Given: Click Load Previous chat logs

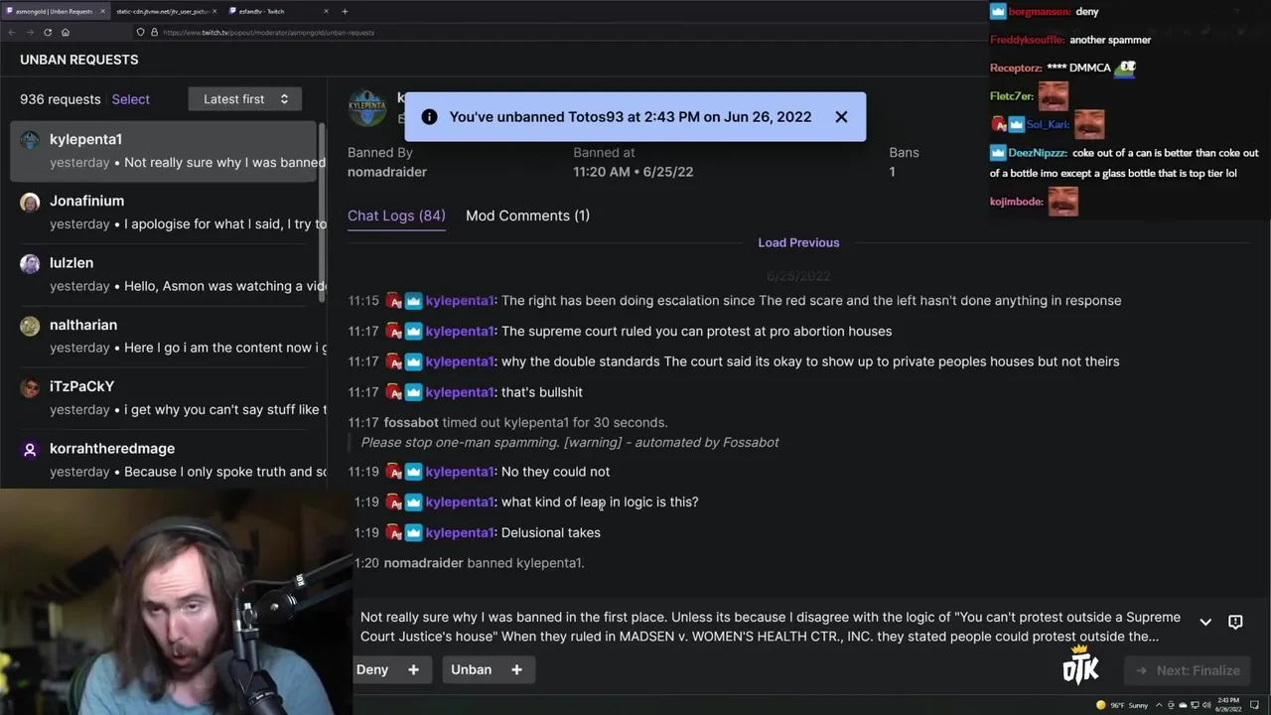Looking at the screenshot, I should (798, 242).
